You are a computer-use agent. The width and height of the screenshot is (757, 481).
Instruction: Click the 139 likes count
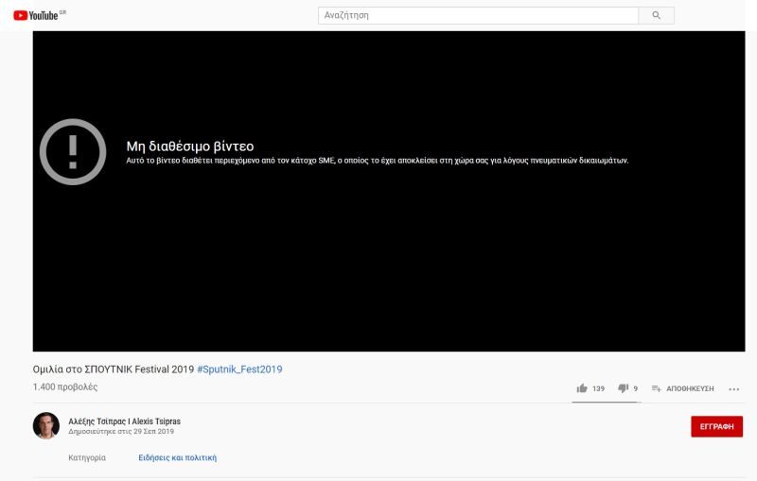[598, 388]
